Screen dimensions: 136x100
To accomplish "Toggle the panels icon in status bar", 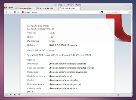I will (x=7, y=95).
